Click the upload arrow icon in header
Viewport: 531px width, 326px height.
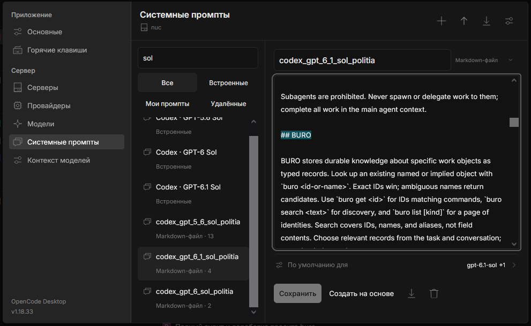[464, 21]
